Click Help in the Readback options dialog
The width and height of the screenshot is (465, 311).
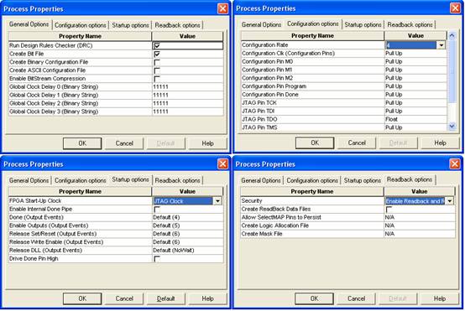point(440,298)
